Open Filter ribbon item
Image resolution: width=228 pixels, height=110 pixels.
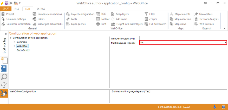point(150,14)
